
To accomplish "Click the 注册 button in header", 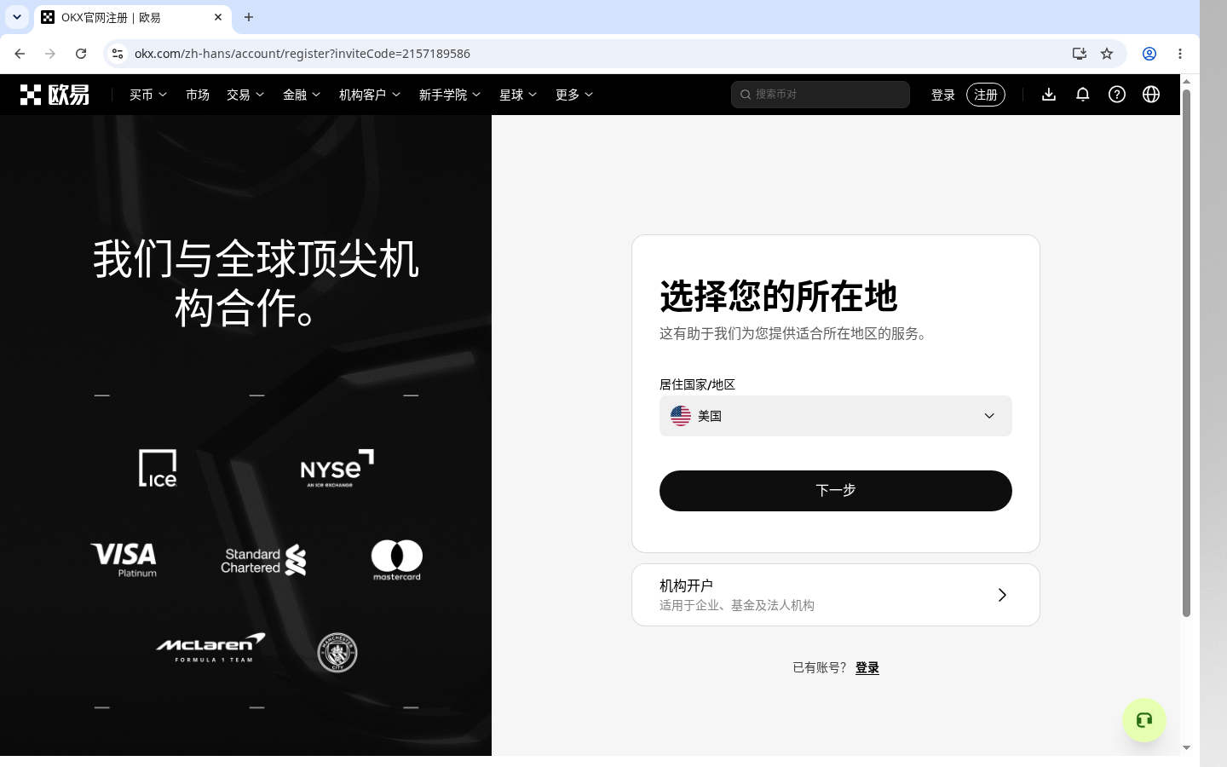I will pyautogui.click(x=986, y=95).
